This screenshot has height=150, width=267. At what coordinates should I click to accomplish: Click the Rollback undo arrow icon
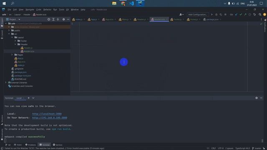click(254, 15)
